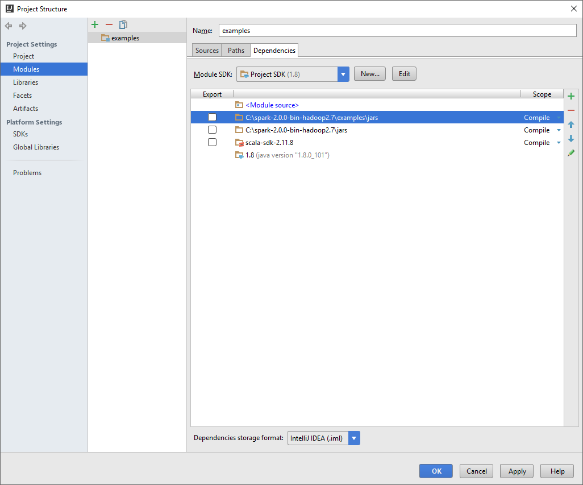The height and width of the screenshot is (485, 583).
Task: Click the Scope column header
Action: pos(542,94)
